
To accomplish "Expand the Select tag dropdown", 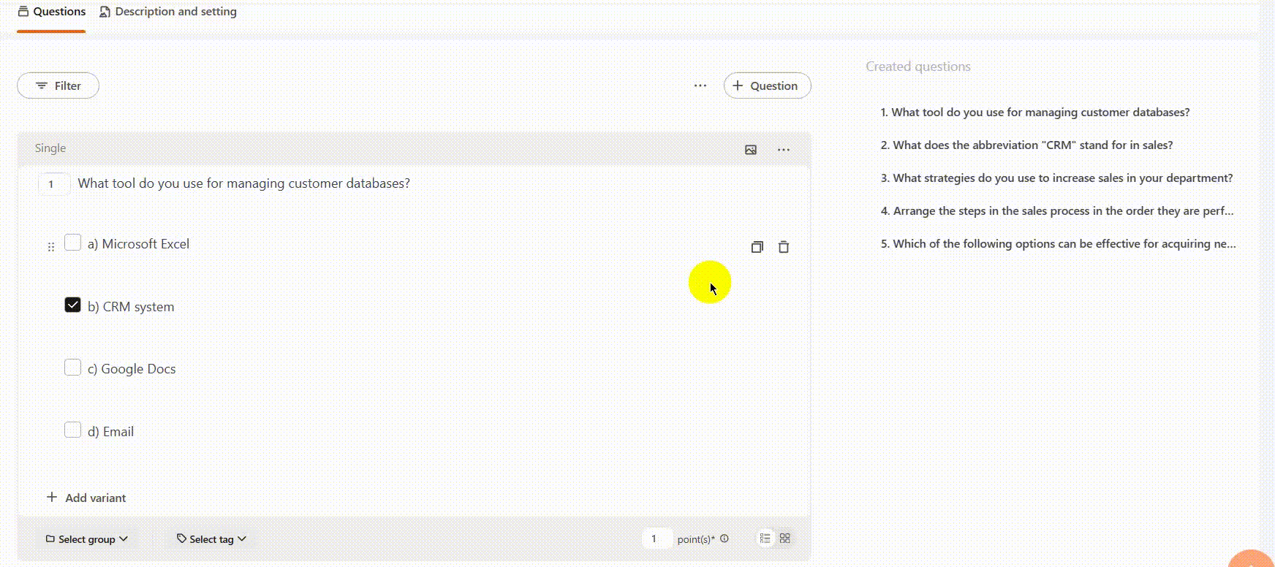I will coord(211,539).
